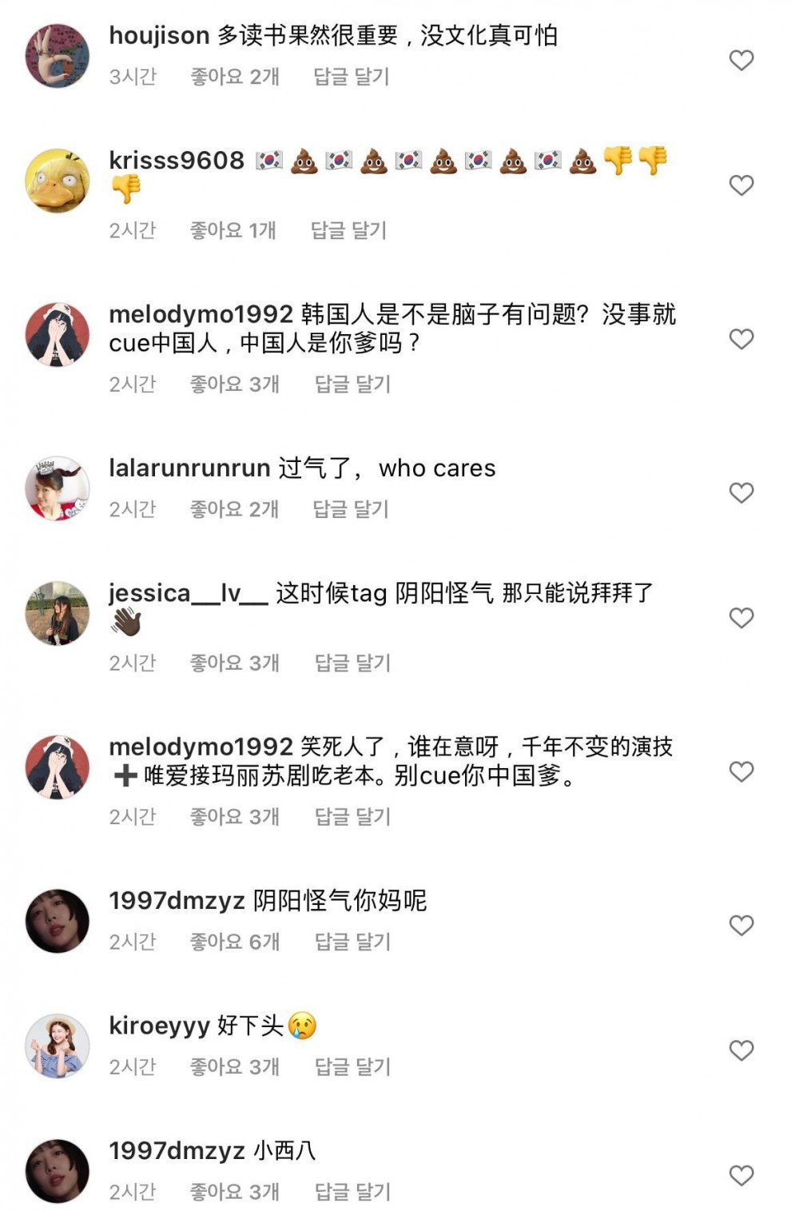This screenshot has width=799, height=1211.
Task: Like kiroeyyy's comment with heart icon
Action: point(741,1050)
